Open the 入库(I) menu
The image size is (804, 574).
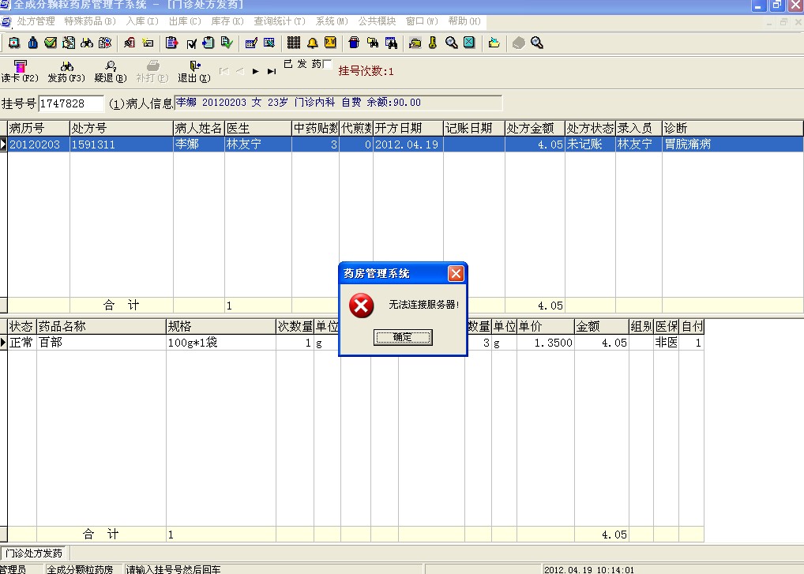tap(142, 21)
